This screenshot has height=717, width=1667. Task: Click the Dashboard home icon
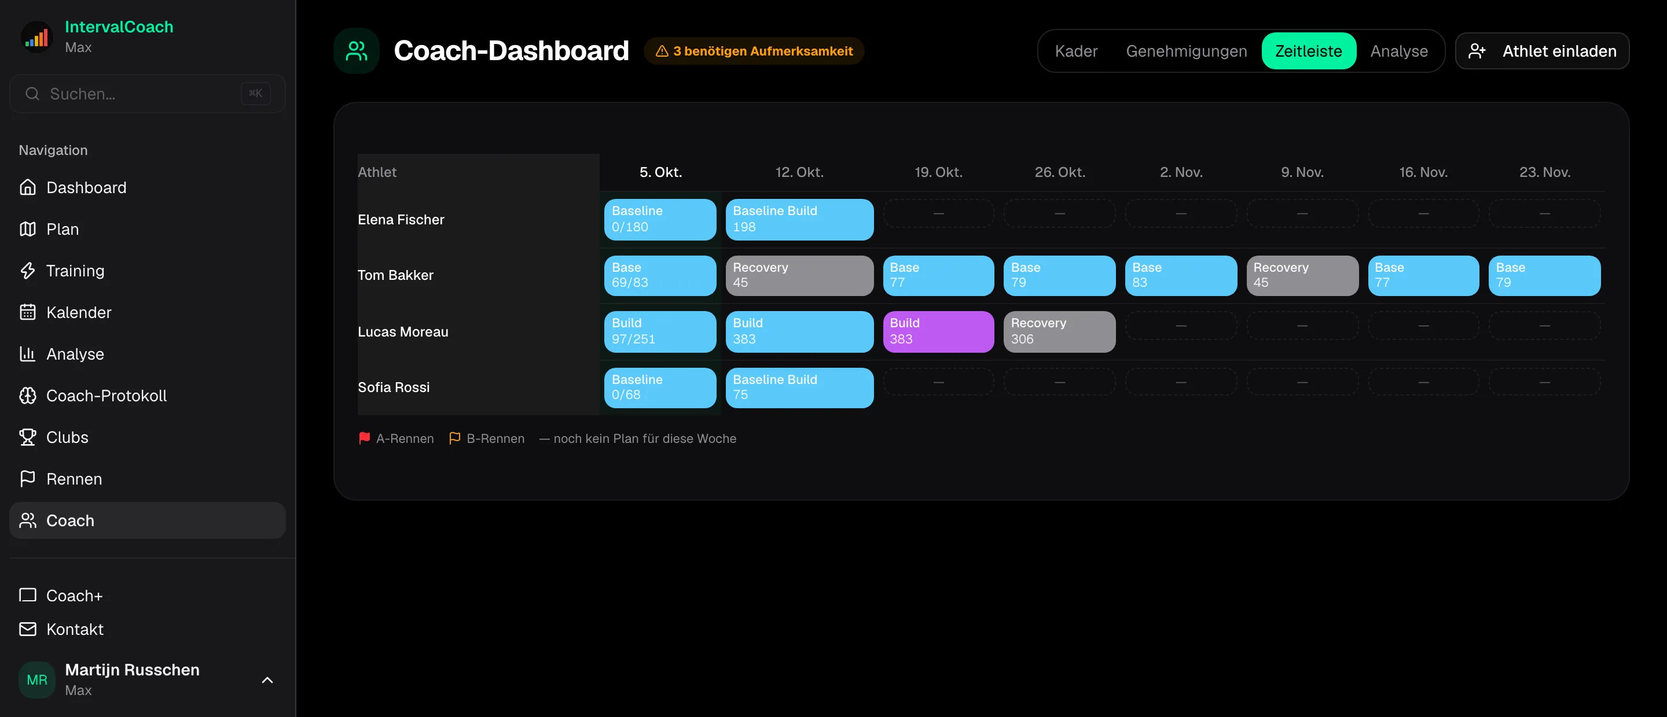(28, 187)
